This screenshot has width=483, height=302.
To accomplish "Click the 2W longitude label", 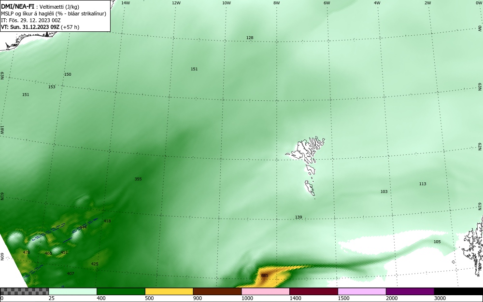I will (x=427, y=3).
